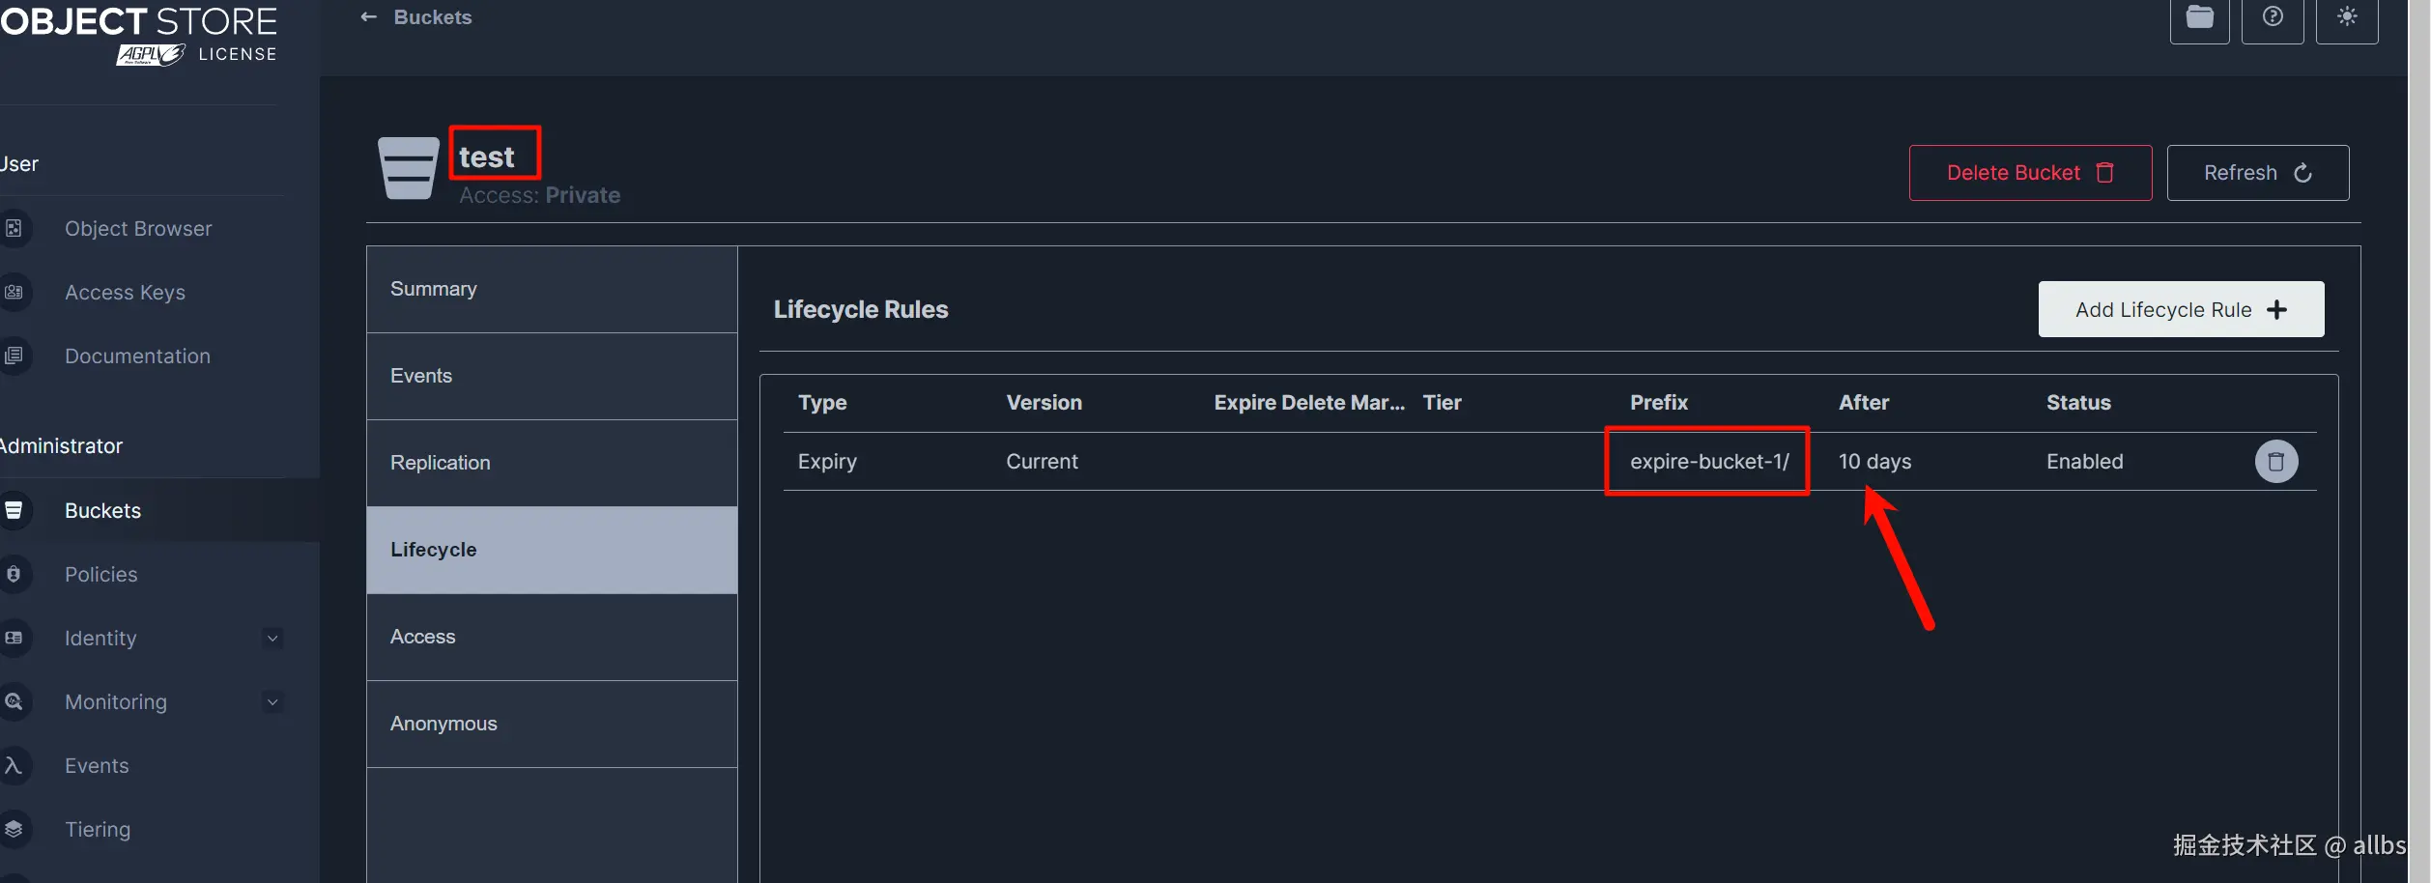Open the help question mark icon
This screenshot has width=2431, height=883.
coord(2273,17)
